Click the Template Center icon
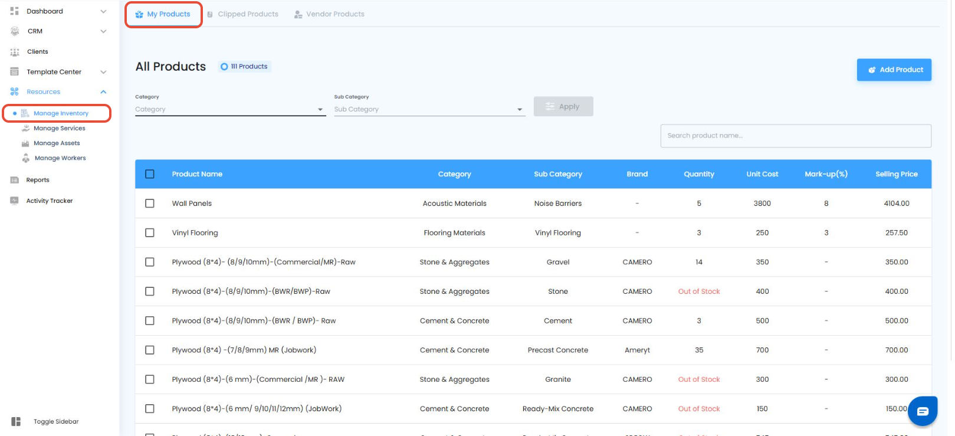Screen dimensions: 955x436 pyautogui.click(x=15, y=72)
